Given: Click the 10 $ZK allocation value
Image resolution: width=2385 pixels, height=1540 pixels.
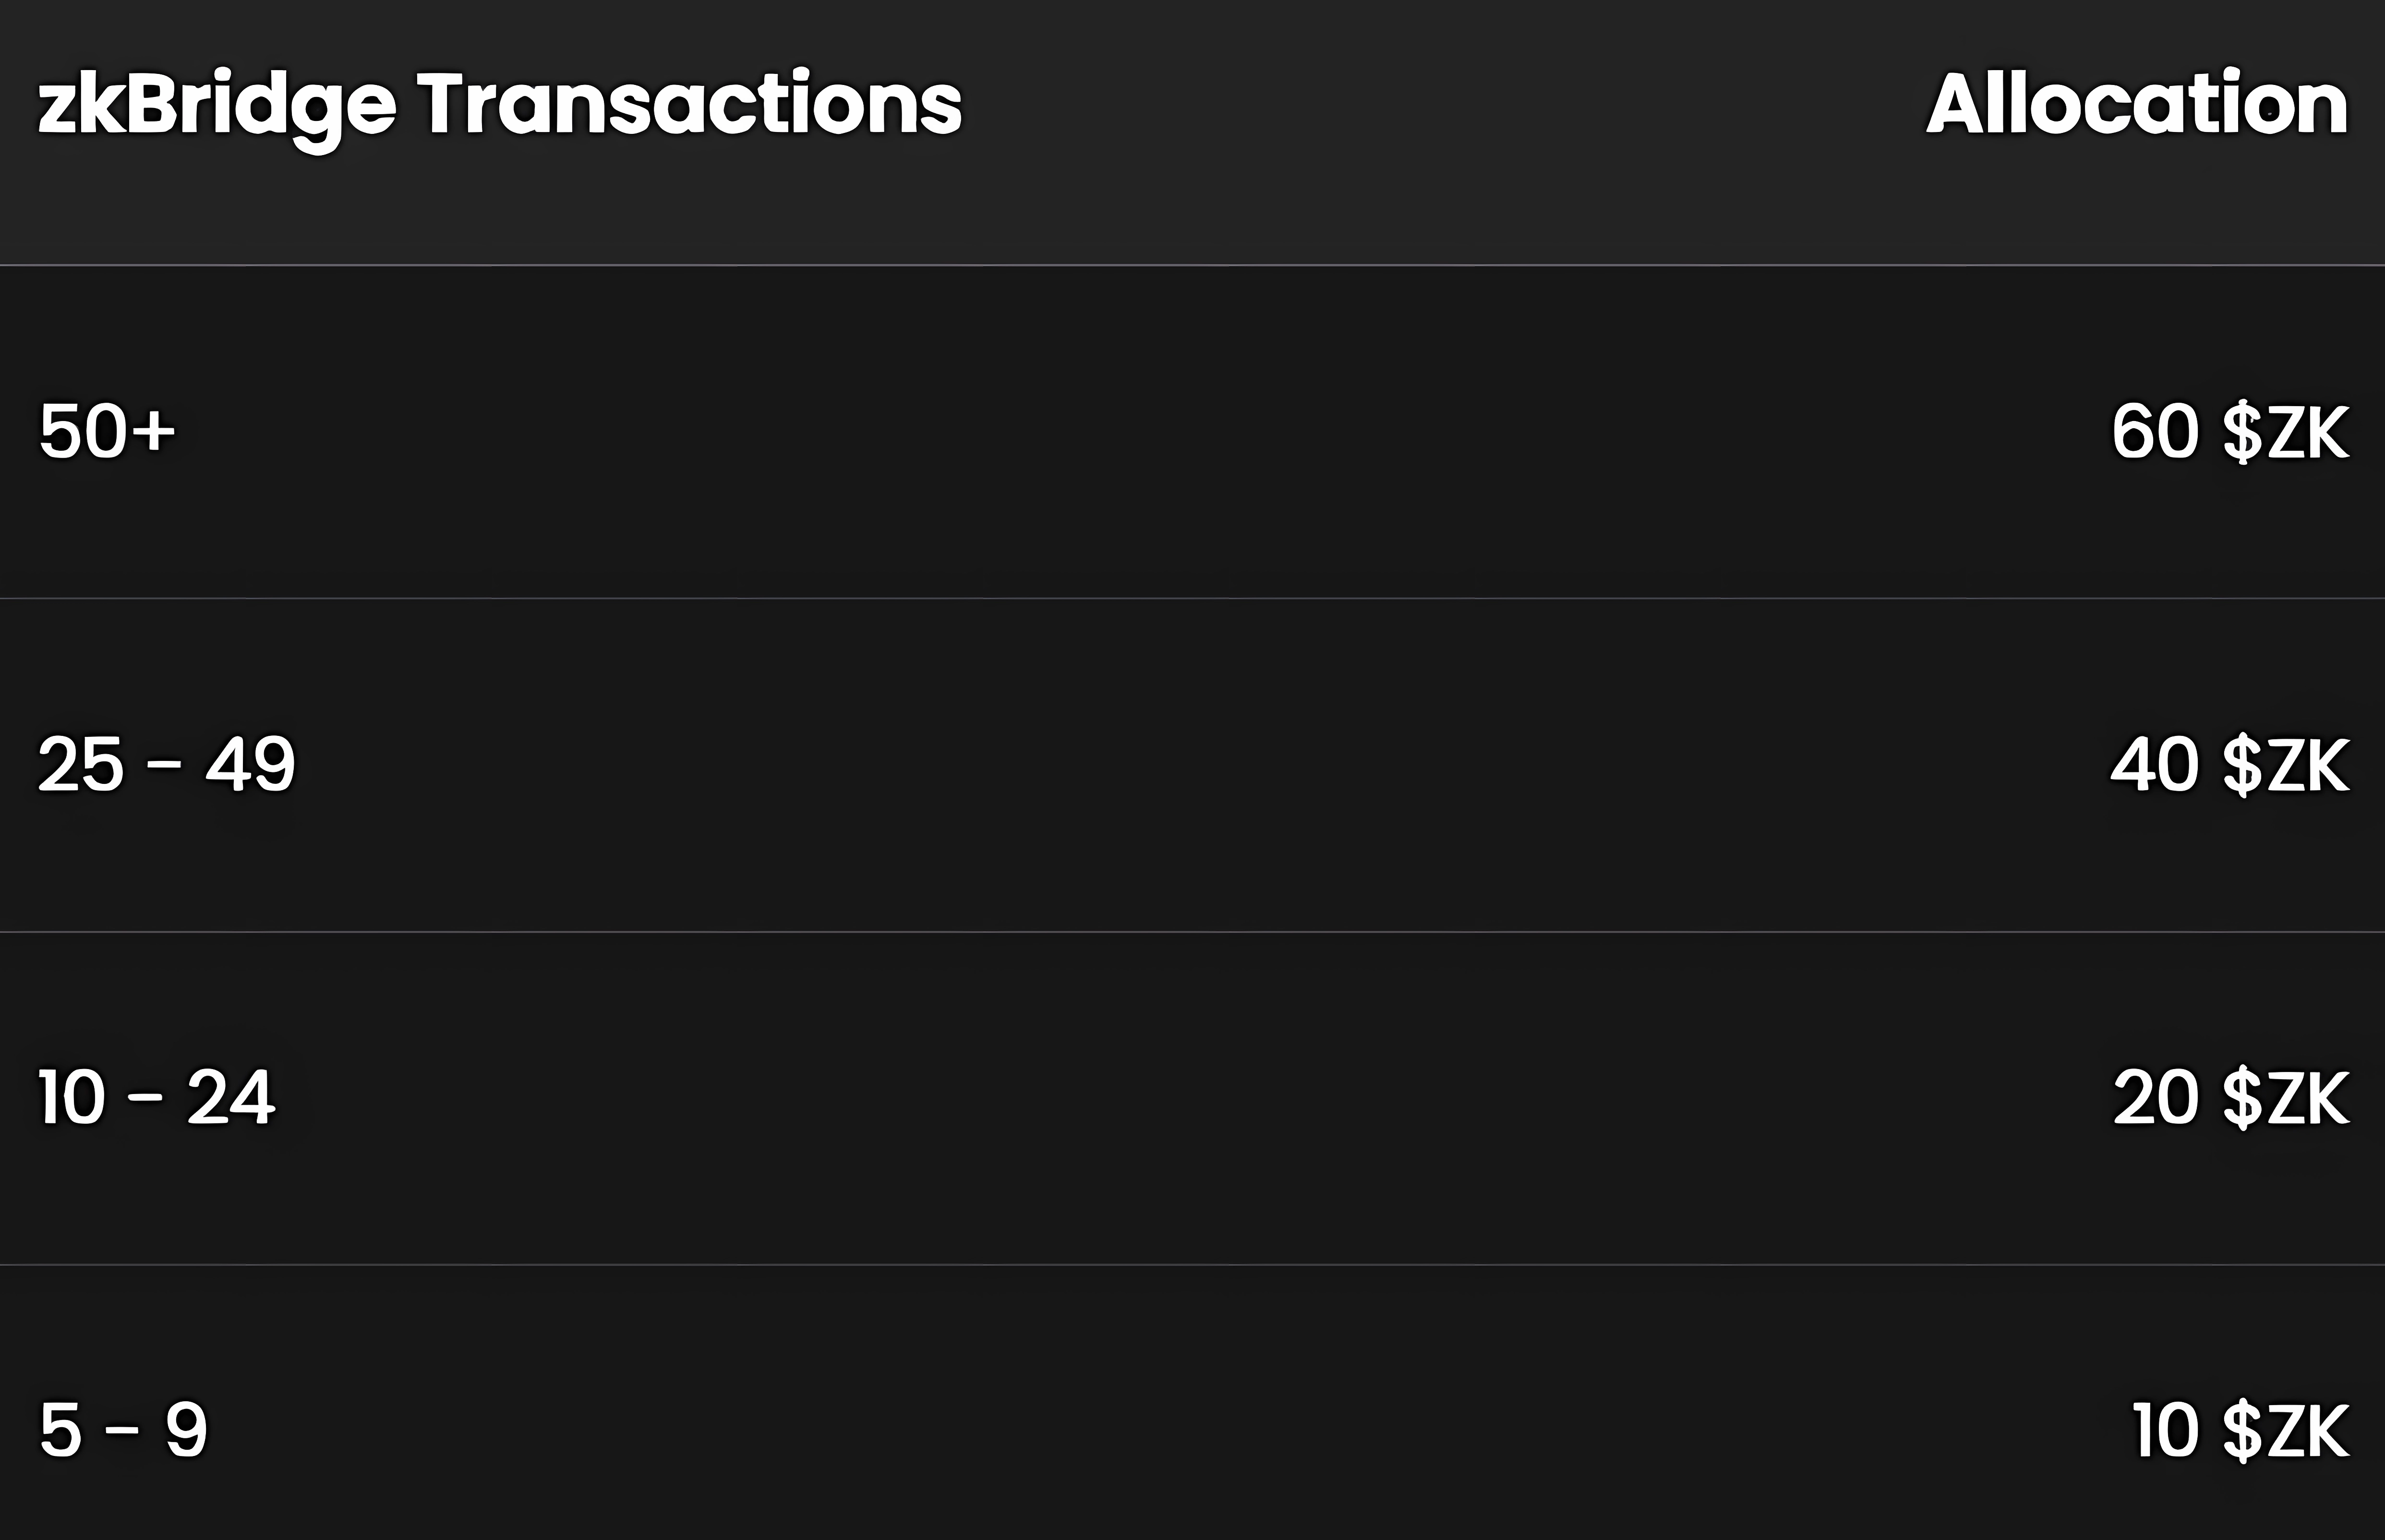Looking at the screenshot, I should coord(2239,1431).
